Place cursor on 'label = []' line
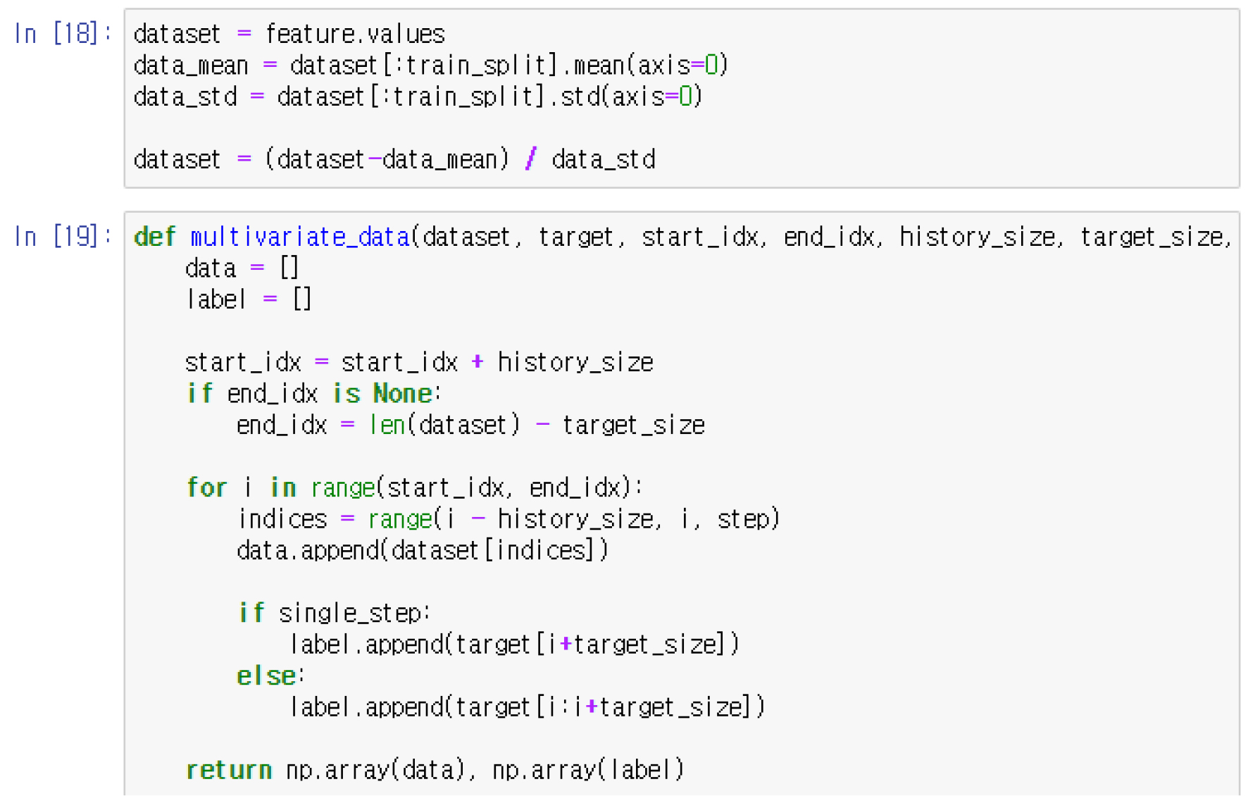Viewport: 1248px width, 796px height. click(248, 300)
